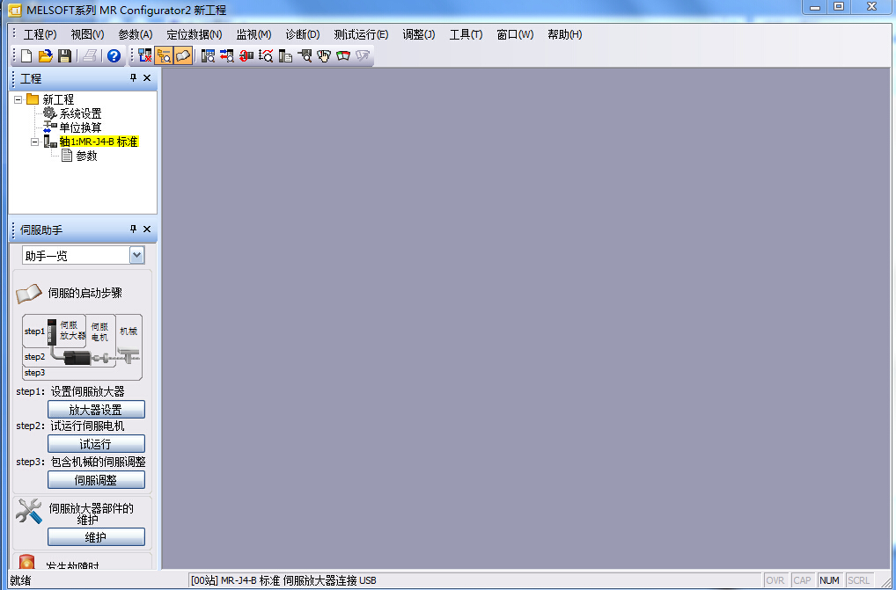Click the Save floppy disk icon

point(64,56)
